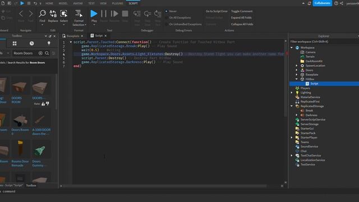Screen dimensions: 359x202
Task: Click the Pause playtest button
Action: [x=104, y=13]
